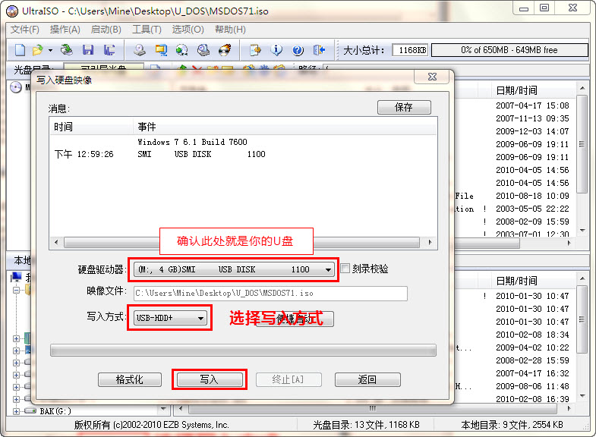Image resolution: width=596 pixels, height=437 pixels.
Task: Click the 大小总计 1168KB field
Action: 410,50
